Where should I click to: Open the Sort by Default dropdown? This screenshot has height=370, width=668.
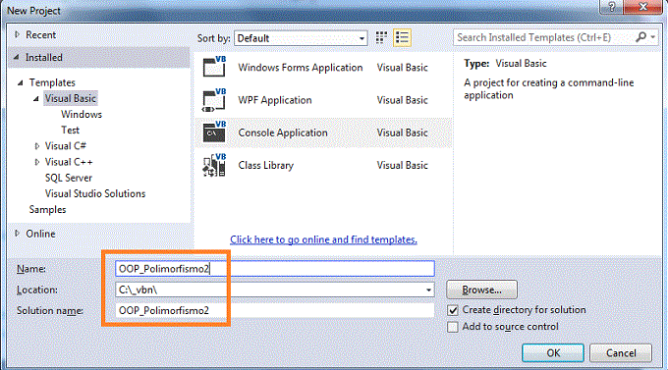click(301, 38)
